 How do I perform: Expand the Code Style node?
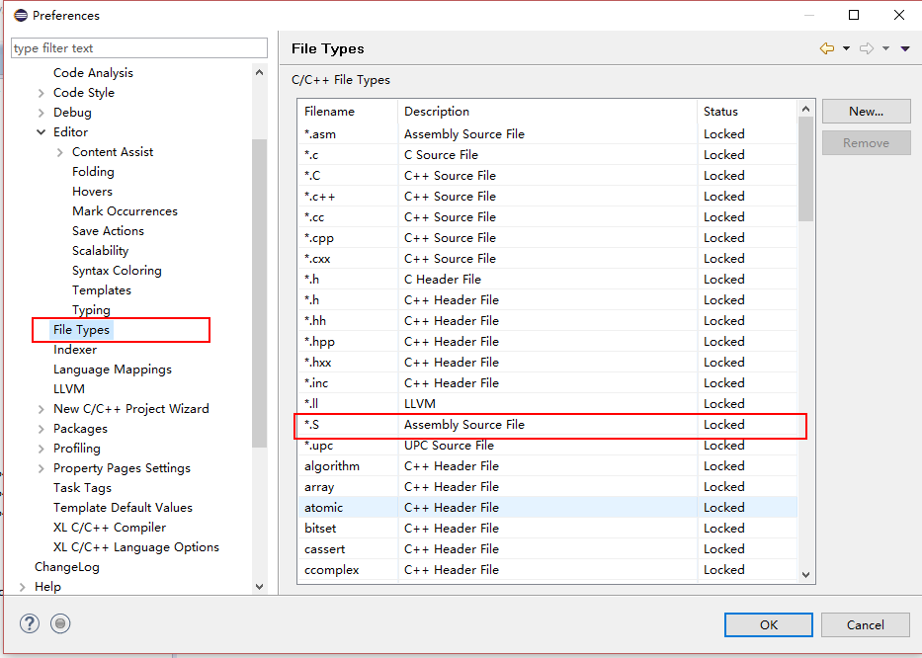(x=41, y=93)
